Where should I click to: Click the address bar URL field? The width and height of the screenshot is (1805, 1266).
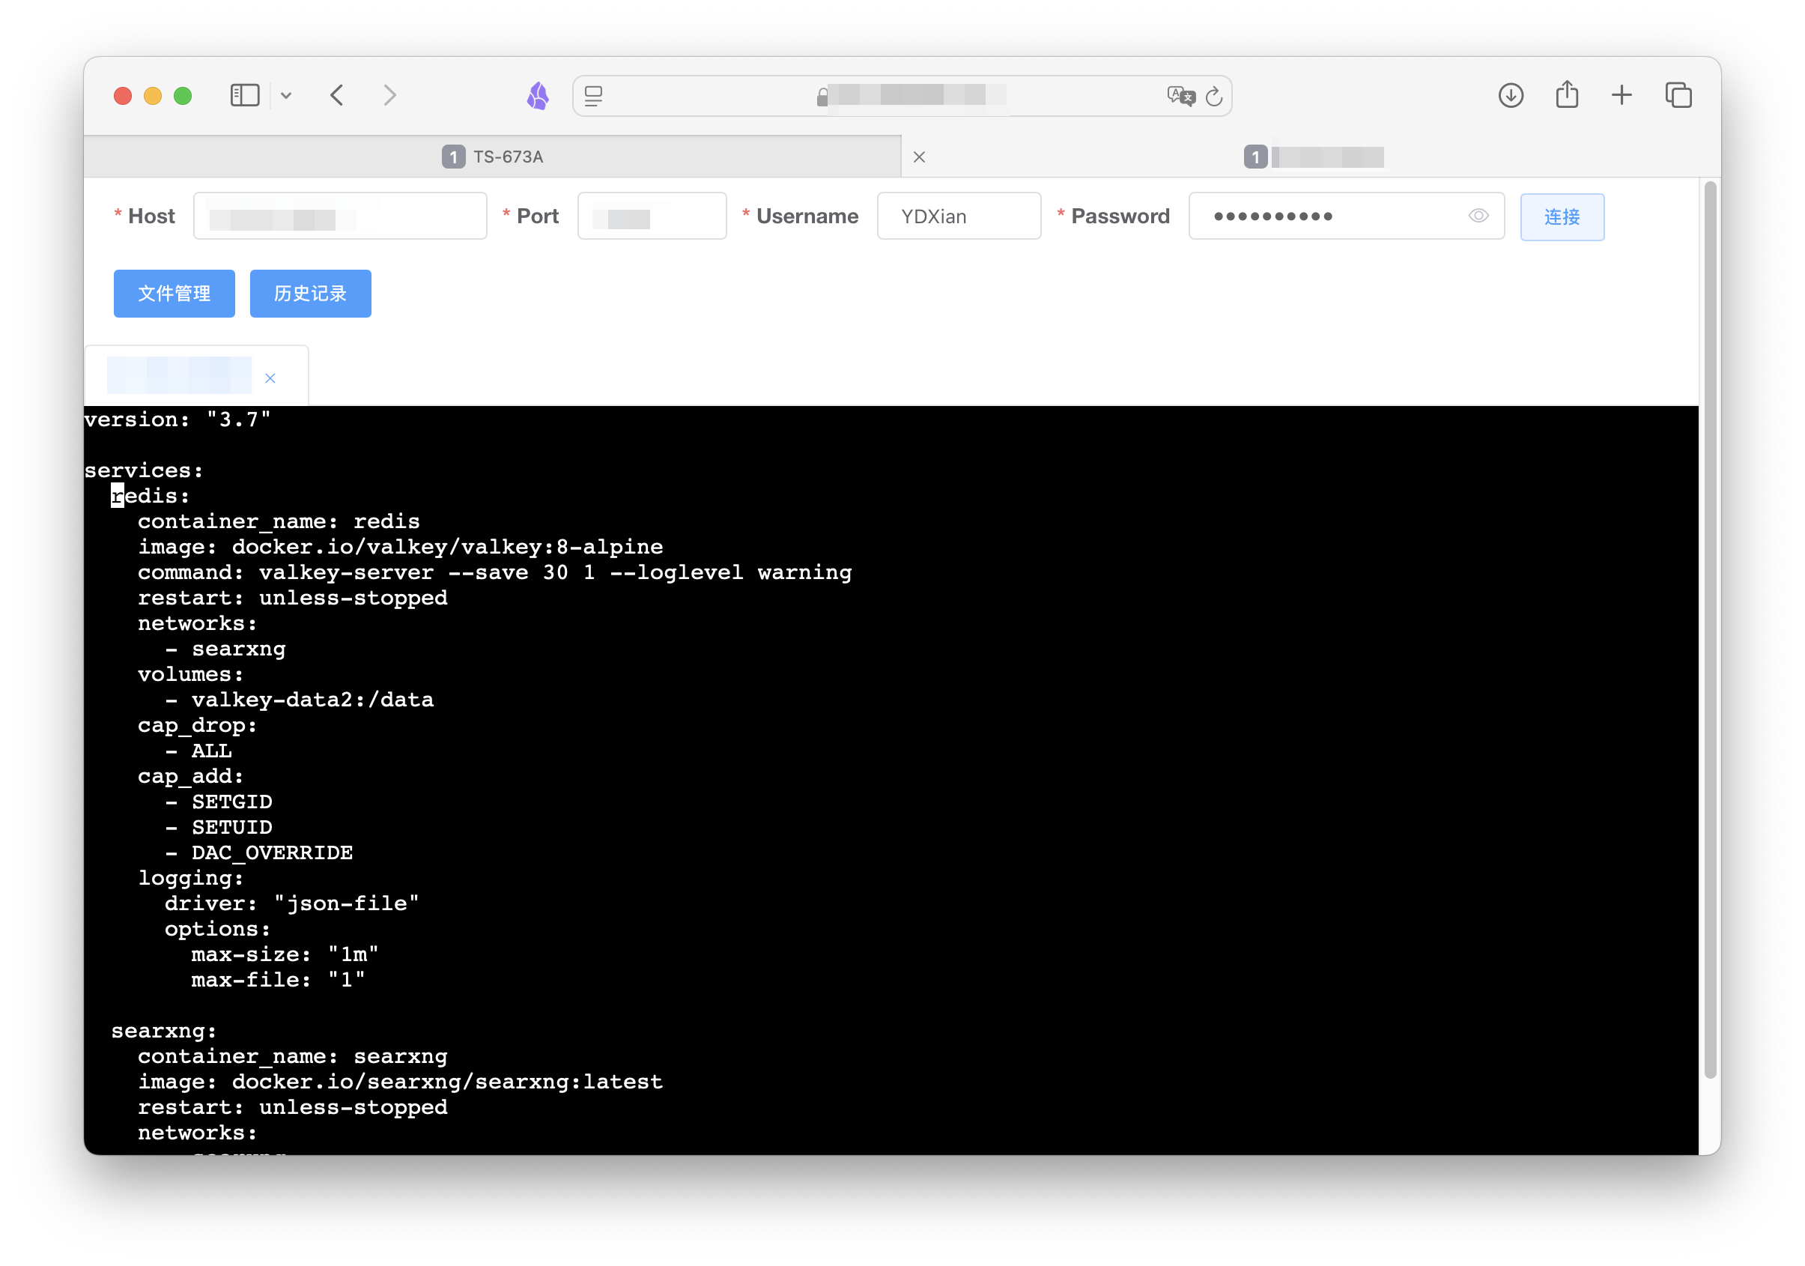[x=902, y=96]
